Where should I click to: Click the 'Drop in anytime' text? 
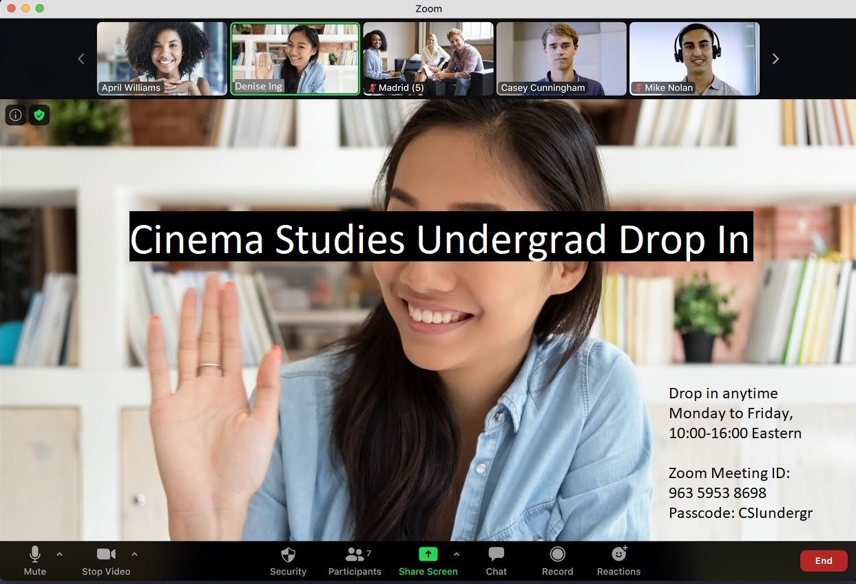click(723, 393)
